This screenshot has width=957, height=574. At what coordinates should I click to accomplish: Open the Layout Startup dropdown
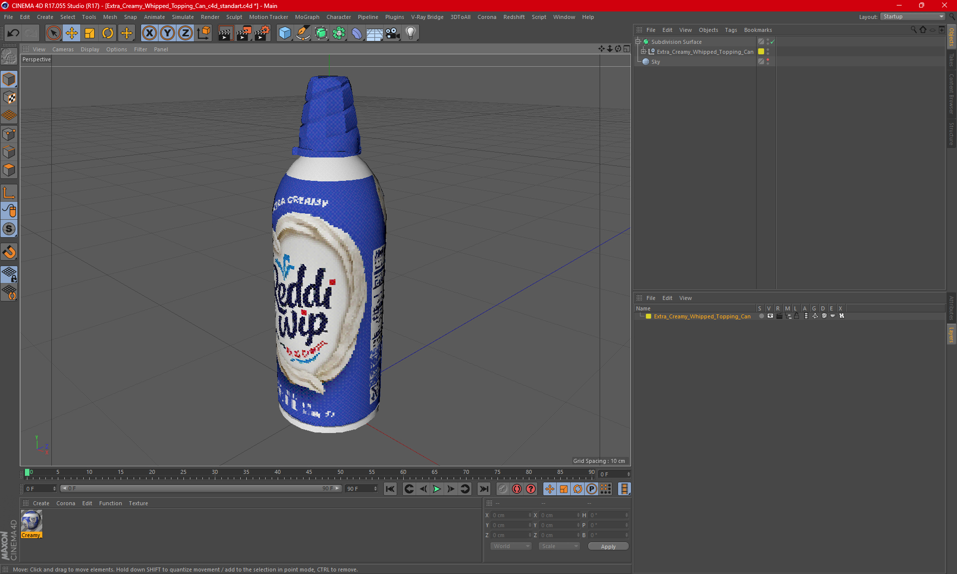913,16
